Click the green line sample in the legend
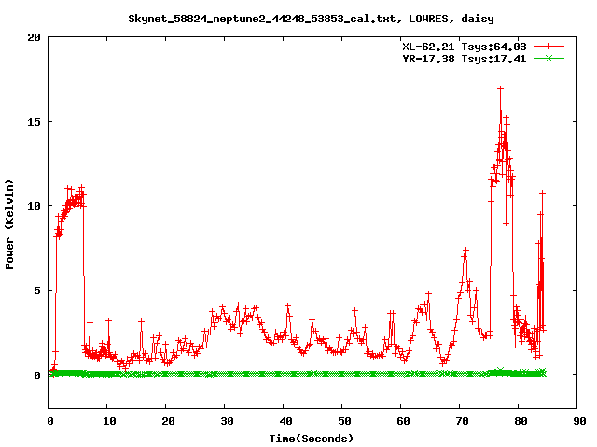Screen dimensions: 597x447 coord(548,58)
